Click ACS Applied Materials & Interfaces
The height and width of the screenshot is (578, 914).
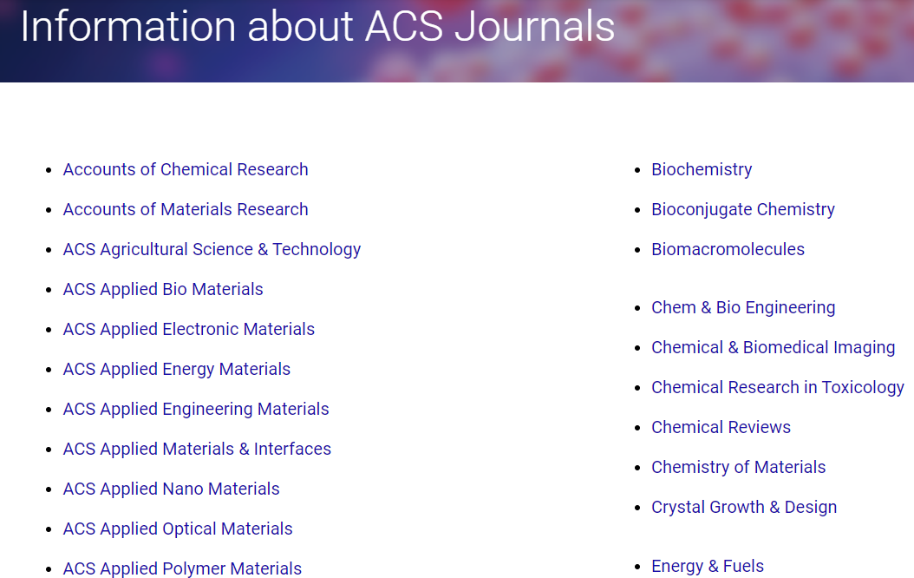(x=197, y=449)
